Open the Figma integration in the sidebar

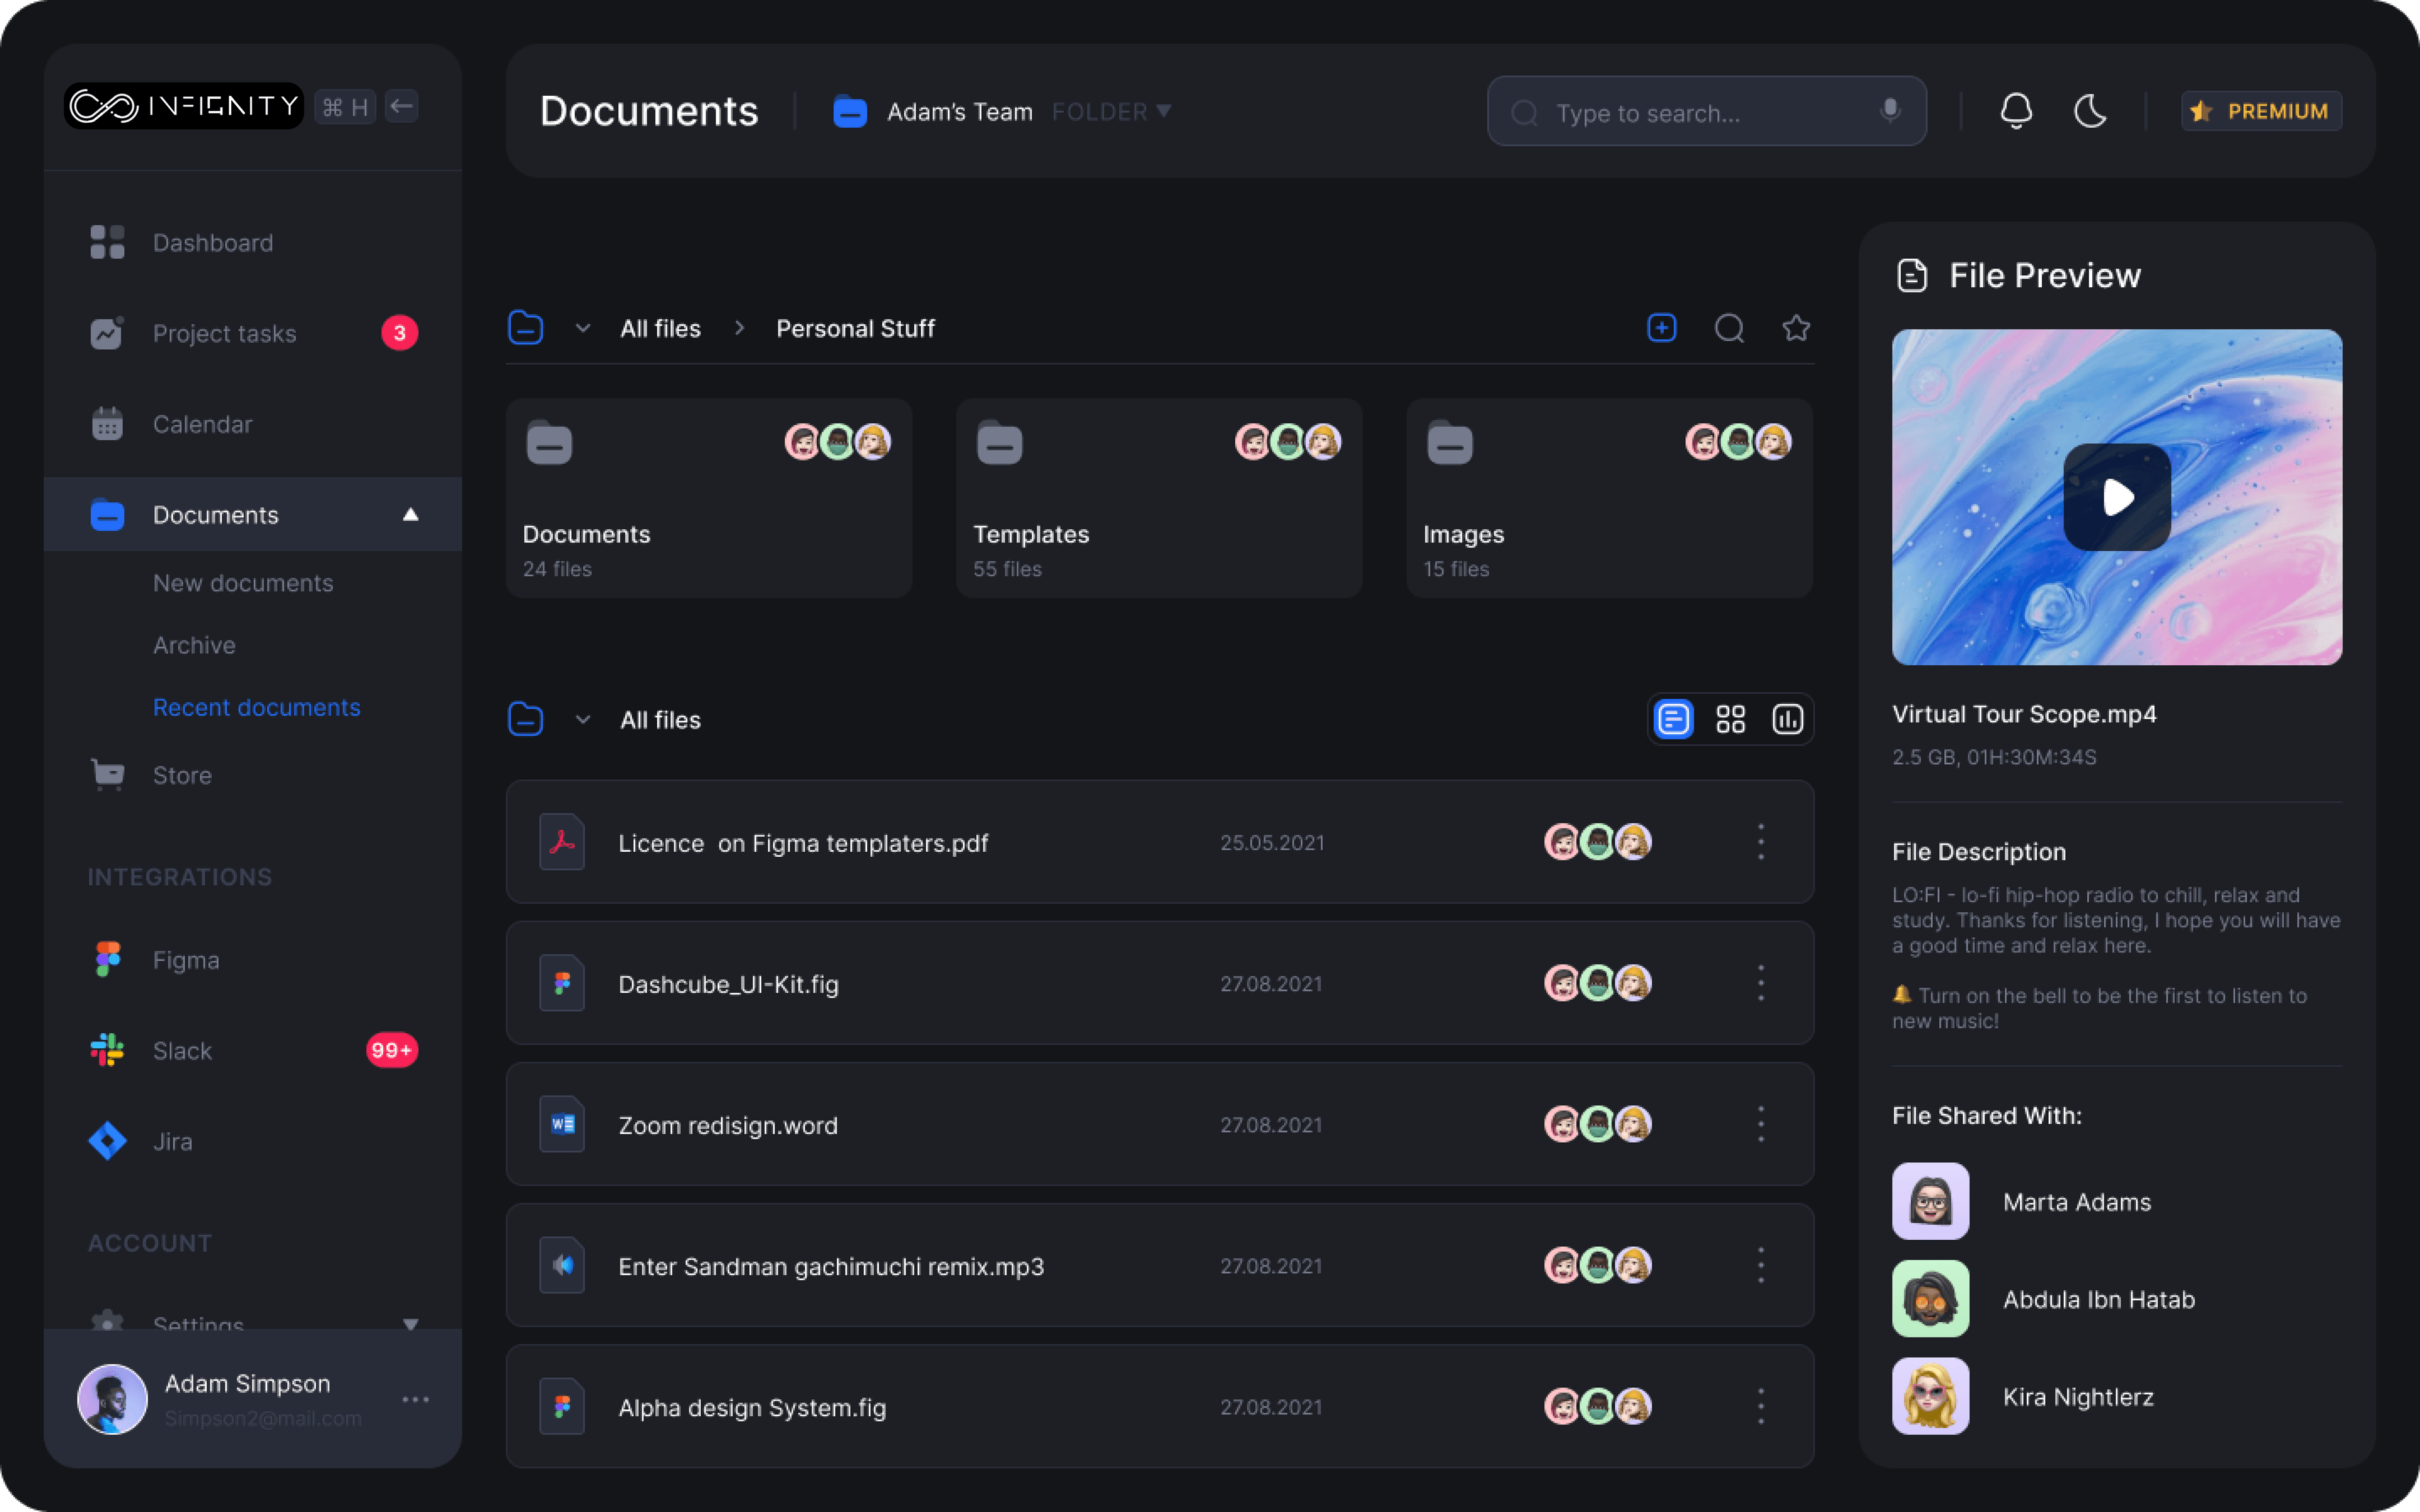point(185,960)
